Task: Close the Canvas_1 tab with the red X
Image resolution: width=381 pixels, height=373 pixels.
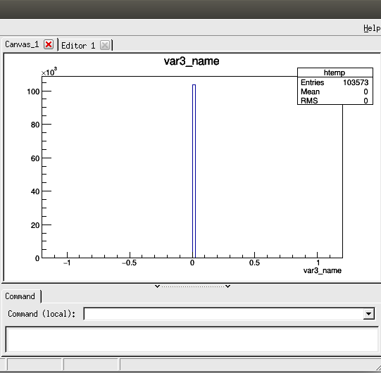Action: pyautogui.click(x=49, y=44)
